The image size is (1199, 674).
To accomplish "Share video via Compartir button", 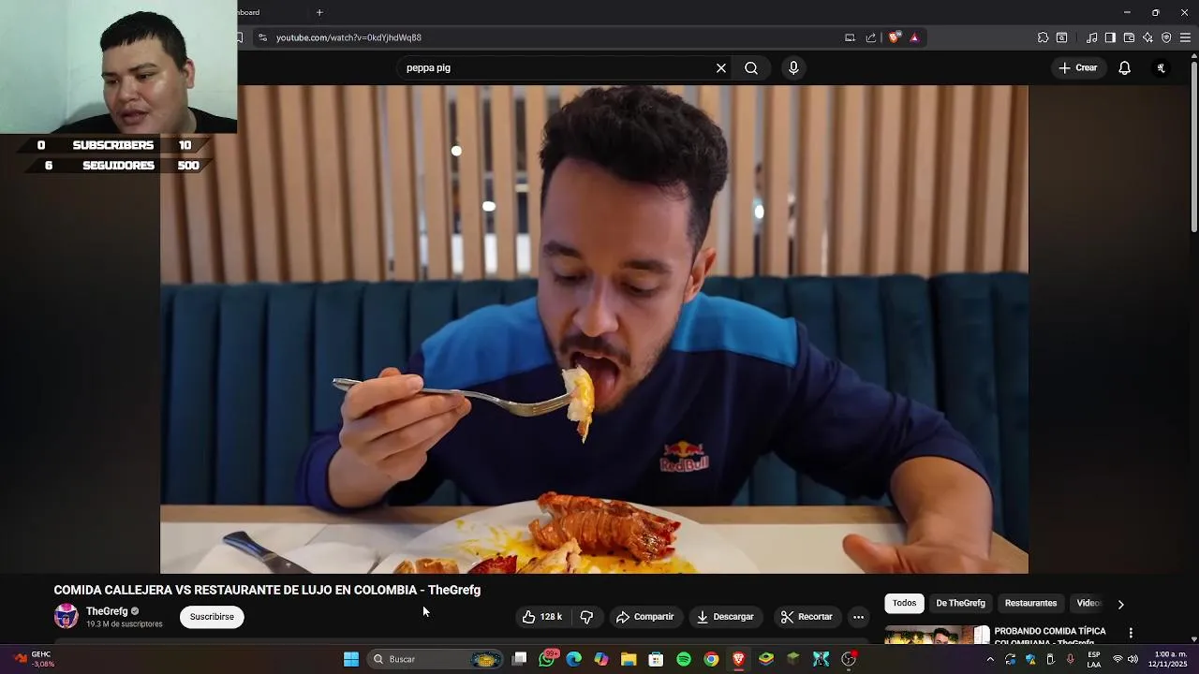I will click(644, 617).
